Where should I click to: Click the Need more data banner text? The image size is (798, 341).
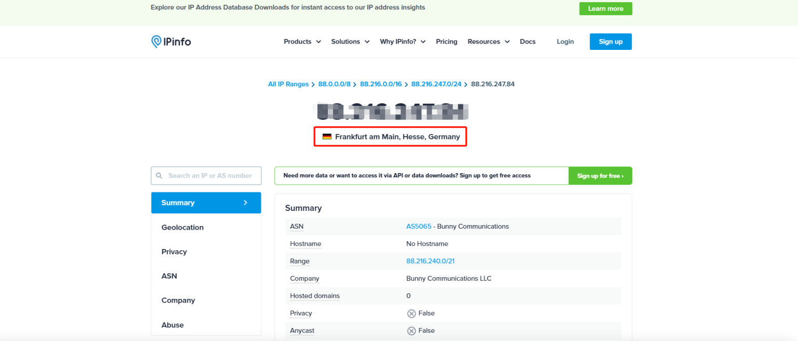pos(407,176)
